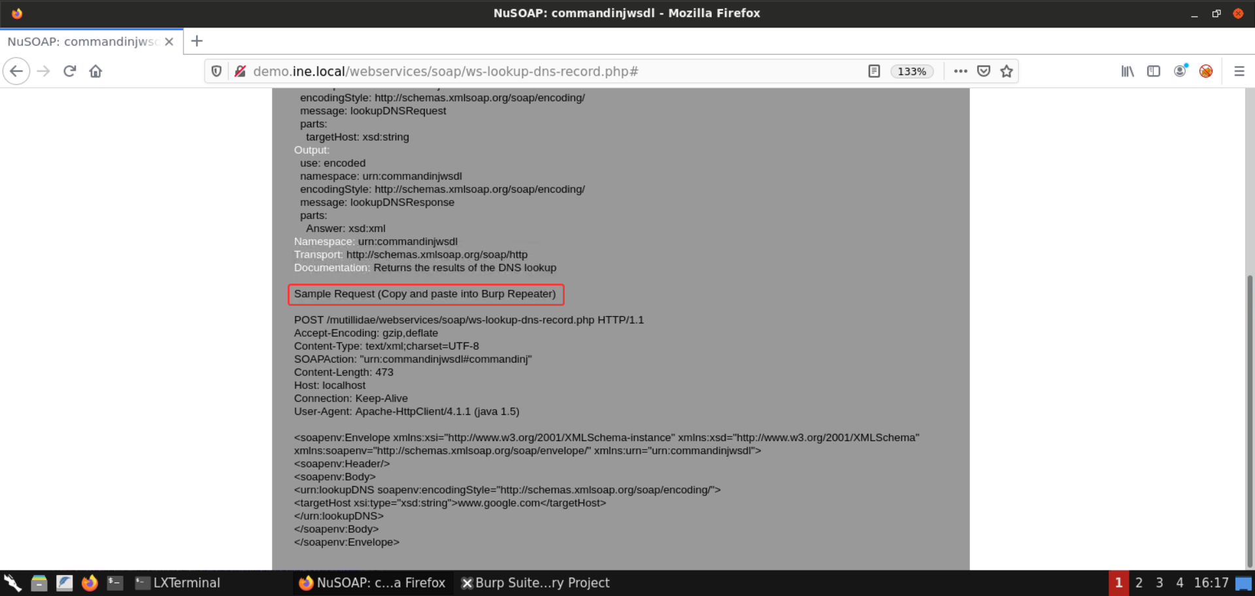Open the tracking protection shield icon
The height and width of the screenshot is (596, 1255).
point(216,71)
